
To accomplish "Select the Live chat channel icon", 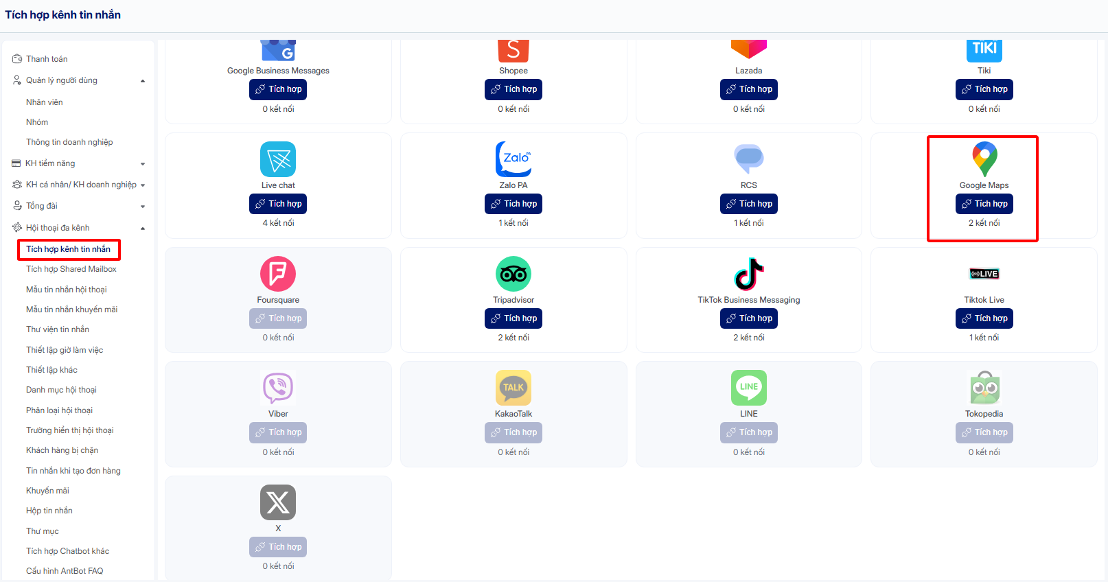I will (x=278, y=159).
